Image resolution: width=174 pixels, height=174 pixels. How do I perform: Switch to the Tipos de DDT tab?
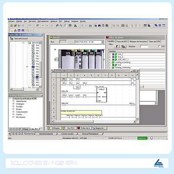(122, 41)
